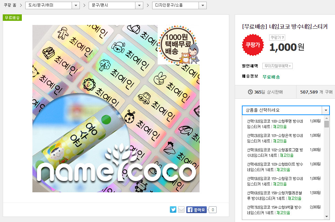Select option 3 소형홀로그램 방수네임스티커
Screen dimensions: 335x222
275,152
